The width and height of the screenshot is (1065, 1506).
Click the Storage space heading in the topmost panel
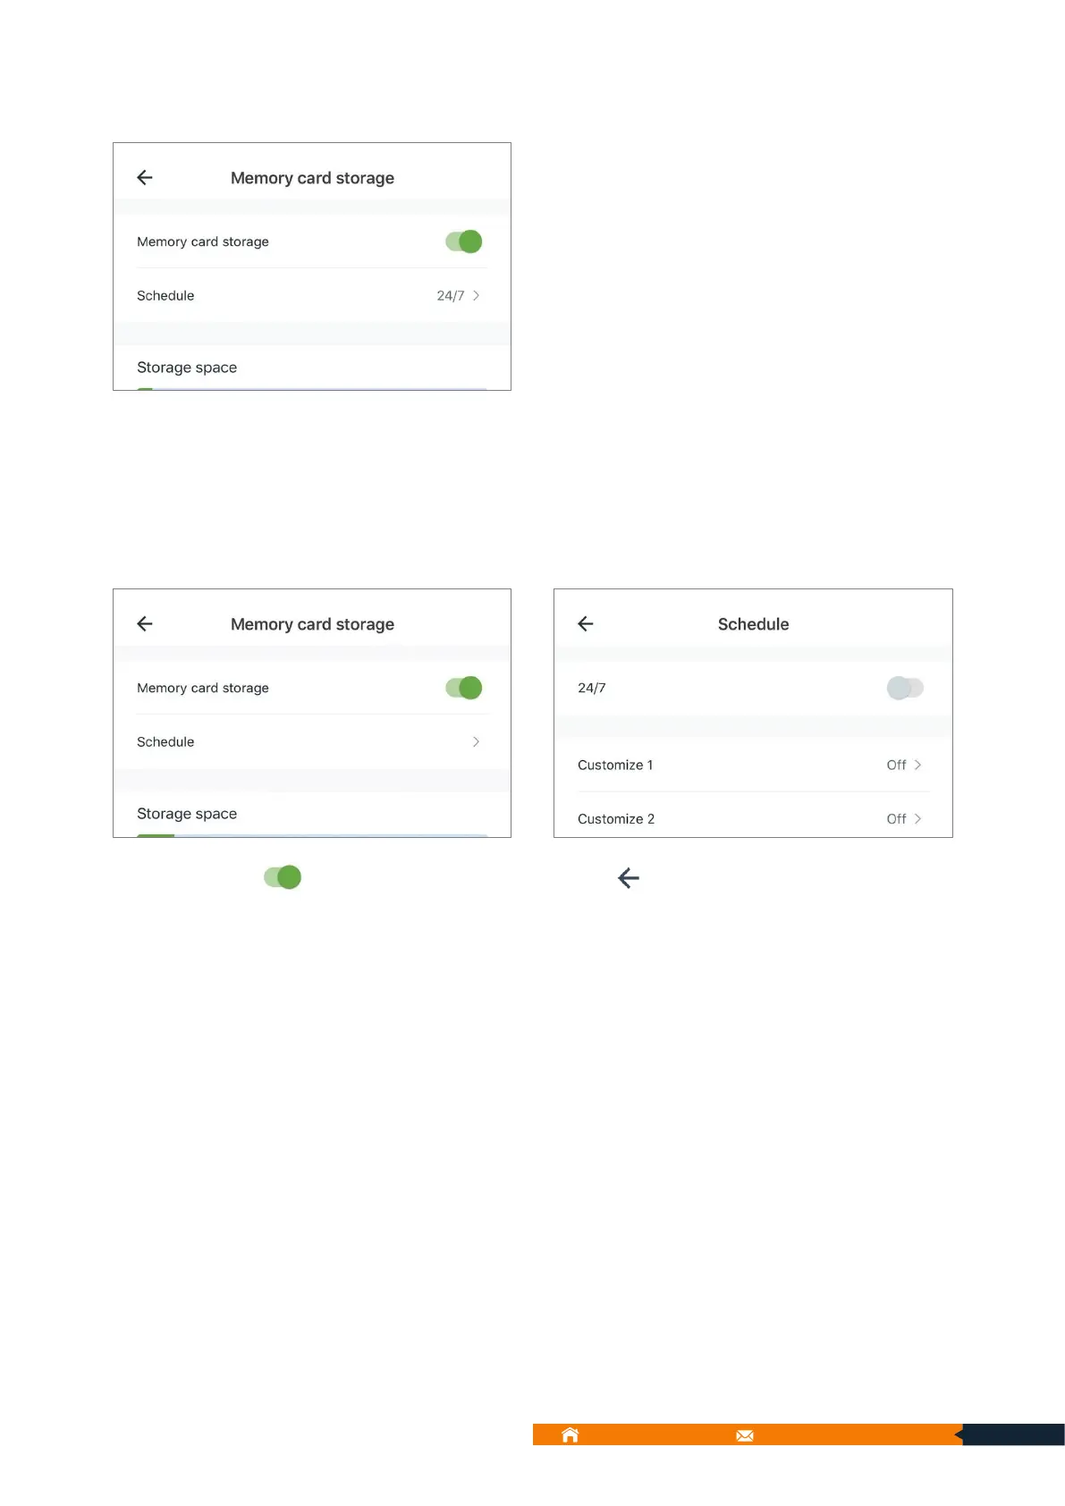click(187, 368)
